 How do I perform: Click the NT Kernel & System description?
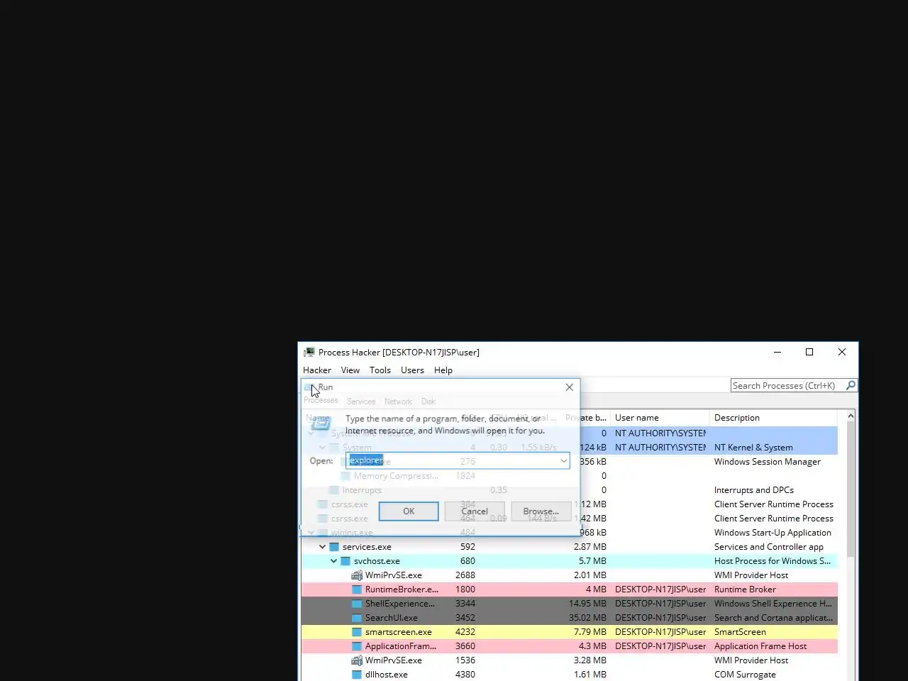[753, 448]
